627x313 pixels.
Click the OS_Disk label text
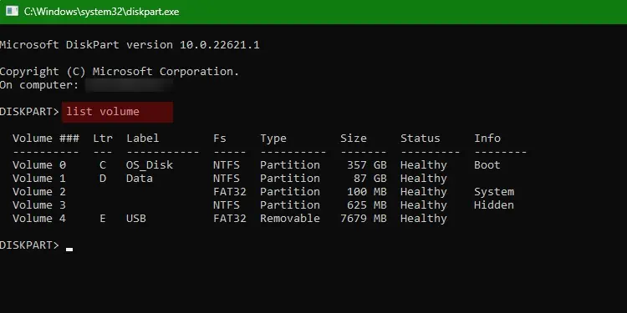pyautogui.click(x=150, y=165)
